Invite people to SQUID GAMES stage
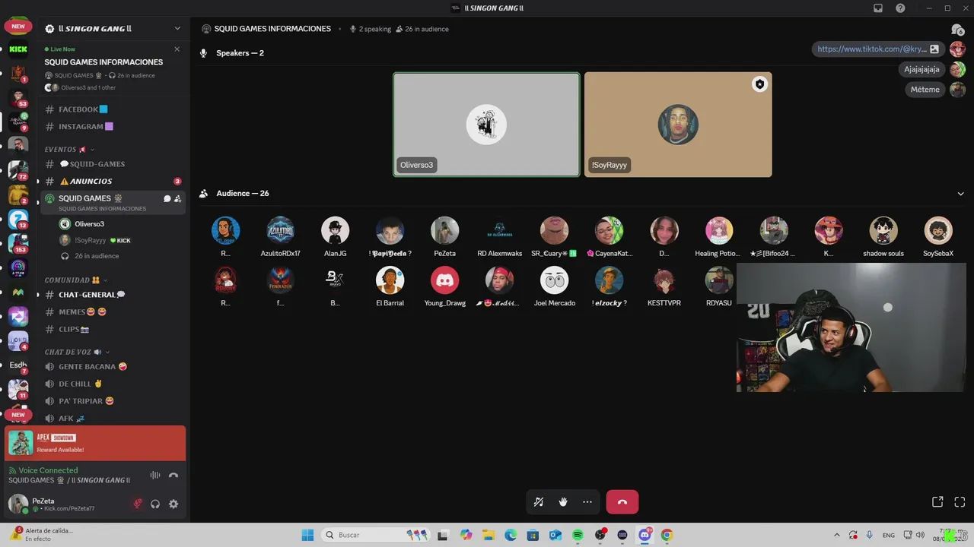 (177, 198)
